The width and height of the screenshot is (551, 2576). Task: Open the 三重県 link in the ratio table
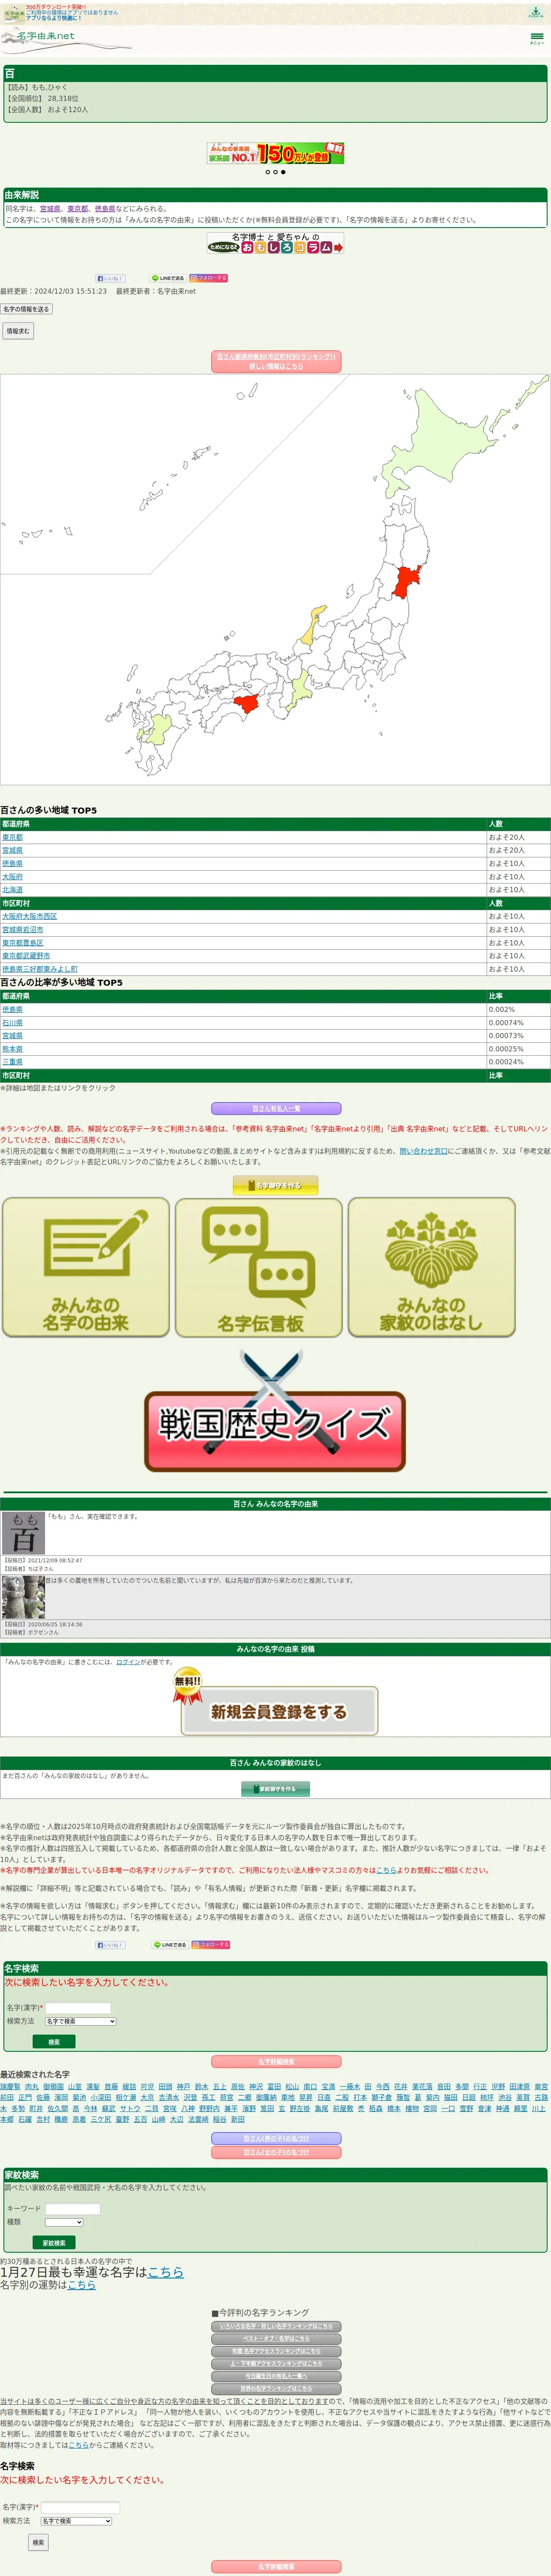[12, 1062]
